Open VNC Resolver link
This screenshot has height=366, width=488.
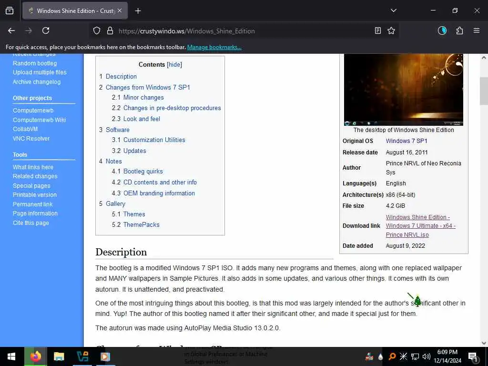[31, 139]
